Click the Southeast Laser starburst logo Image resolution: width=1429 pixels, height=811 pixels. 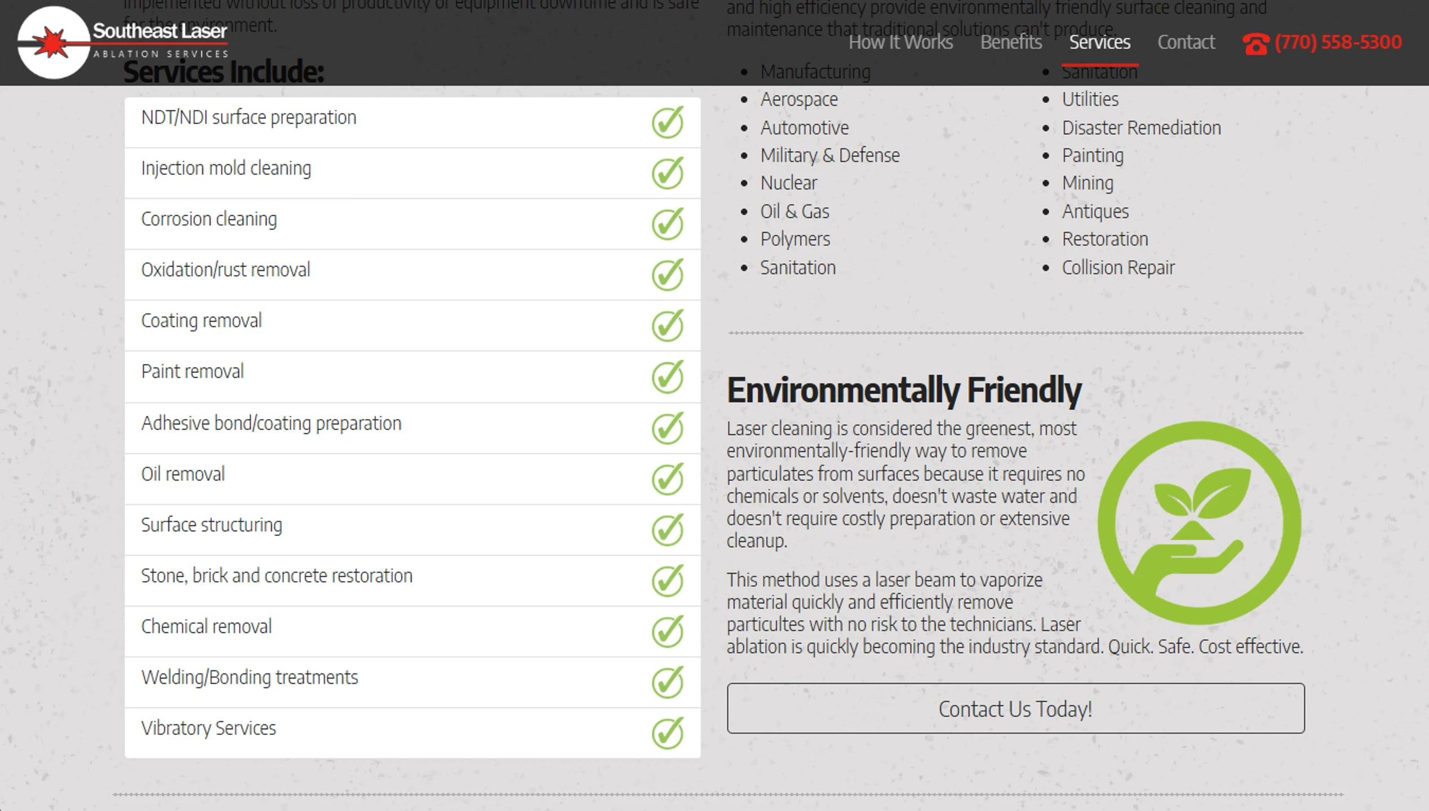(54, 43)
